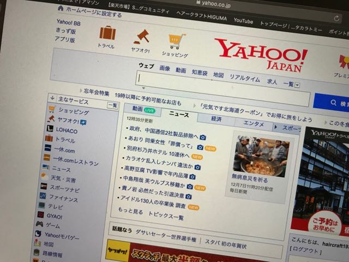Click the GYAO! icon in sidebar
Viewport: 349px width, 262px height.
click(40, 215)
